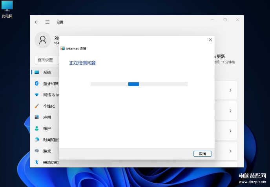
Task: Select the 帐户 person icon
Action: [x=36, y=128]
